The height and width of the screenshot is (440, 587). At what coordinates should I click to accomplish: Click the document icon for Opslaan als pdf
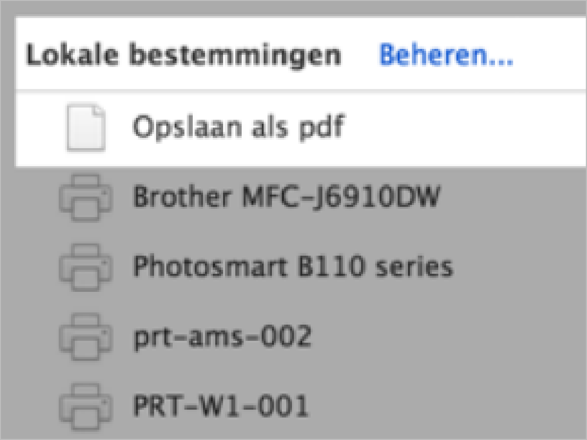coord(86,127)
